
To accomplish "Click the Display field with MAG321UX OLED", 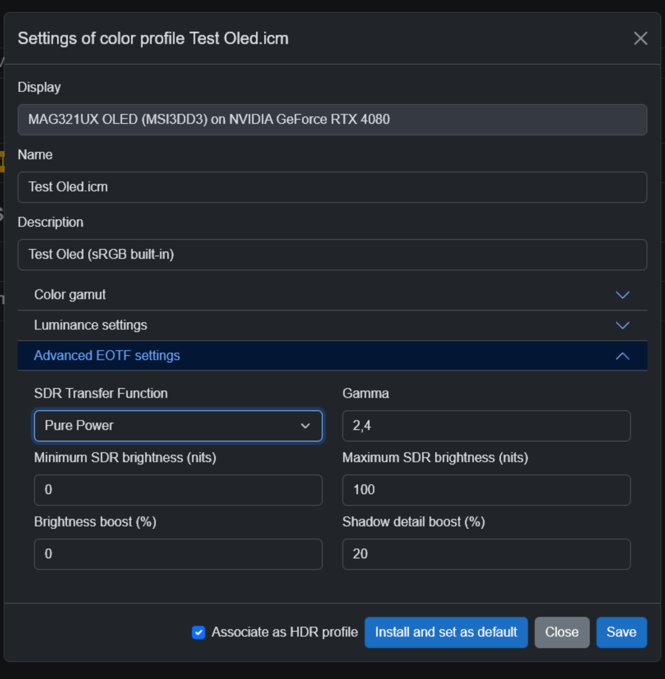I will coord(332,120).
